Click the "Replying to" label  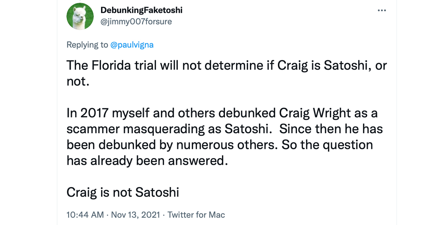(87, 45)
